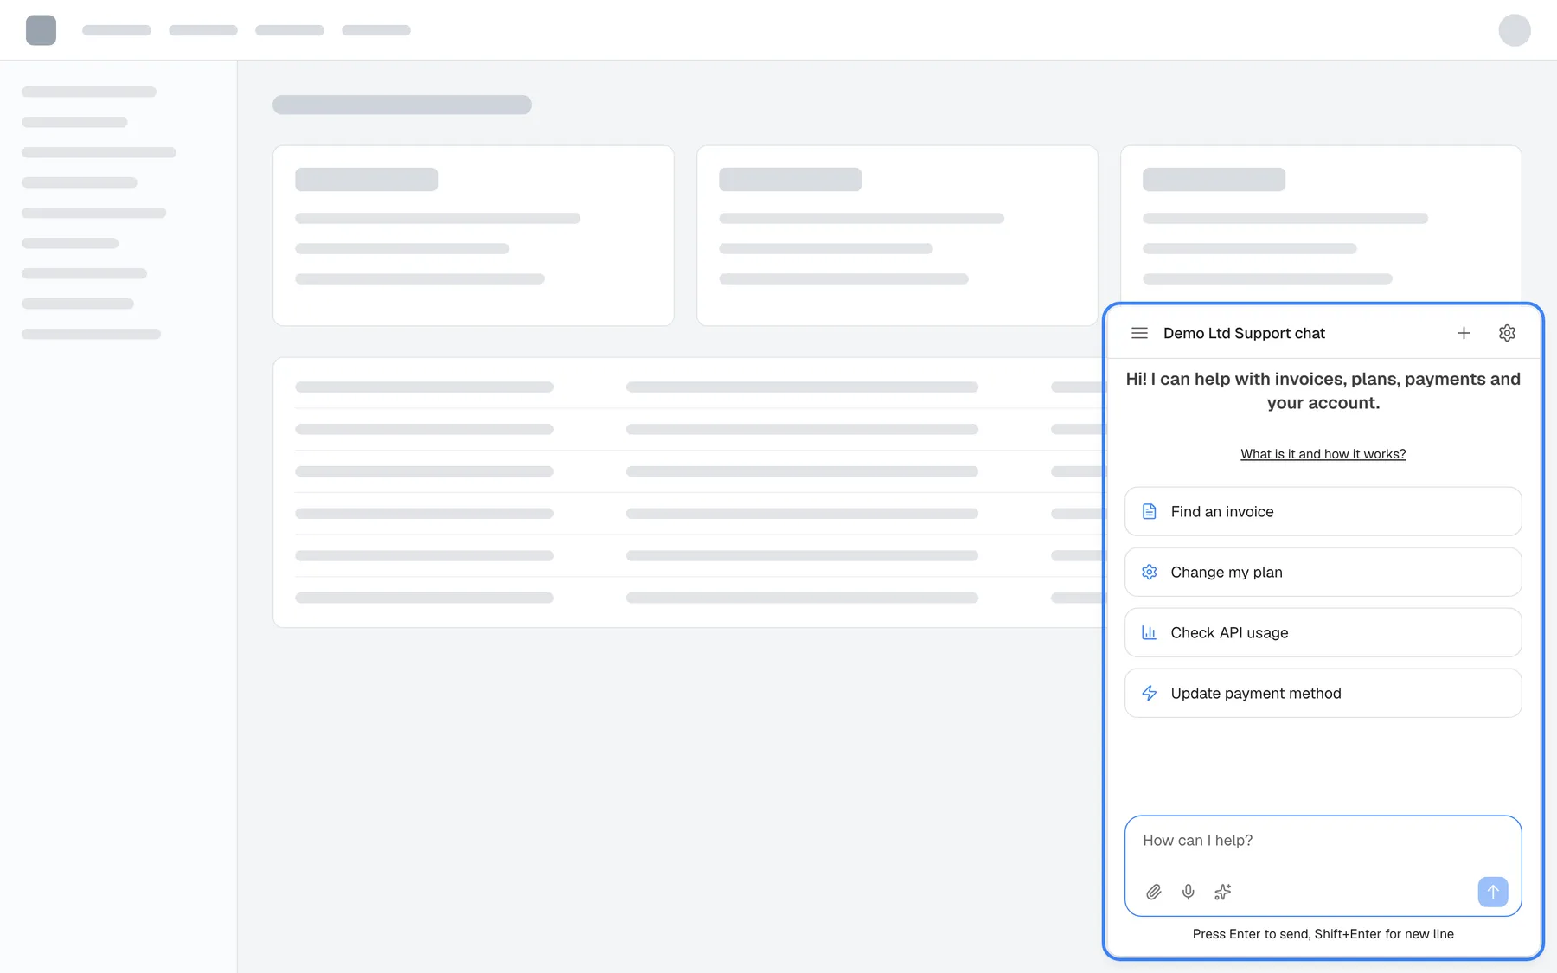Screen dimensions: 1557x973
Task: Attach a file with paperclip icon
Action: click(1154, 892)
